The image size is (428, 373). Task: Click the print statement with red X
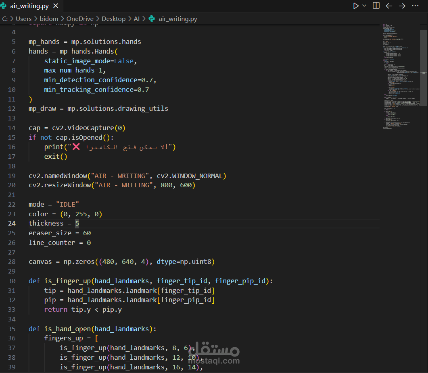pyautogui.click(x=110, y=147)
